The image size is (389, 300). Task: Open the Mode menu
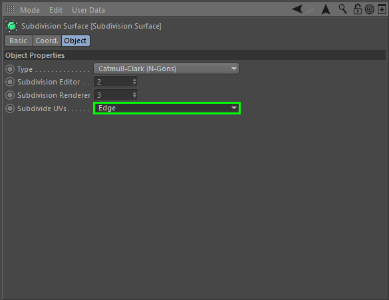pos(30,10)
